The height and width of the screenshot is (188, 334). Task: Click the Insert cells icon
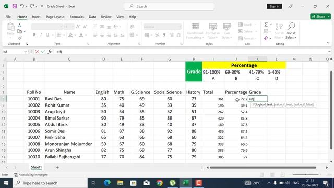pos(241,25)
